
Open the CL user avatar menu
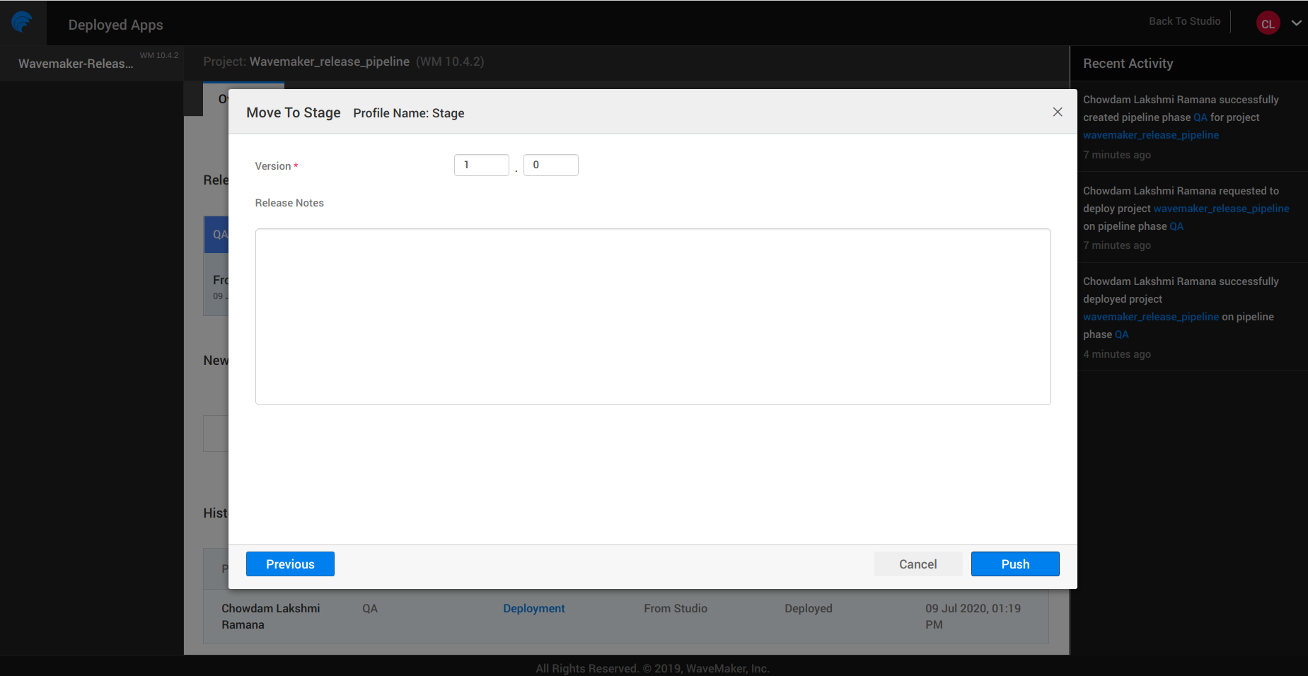(1268, 22)
